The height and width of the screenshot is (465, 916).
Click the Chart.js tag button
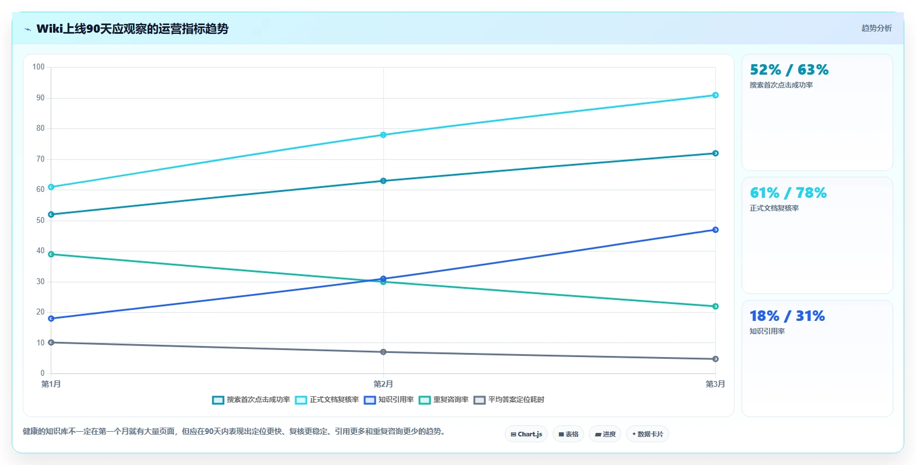526,434
